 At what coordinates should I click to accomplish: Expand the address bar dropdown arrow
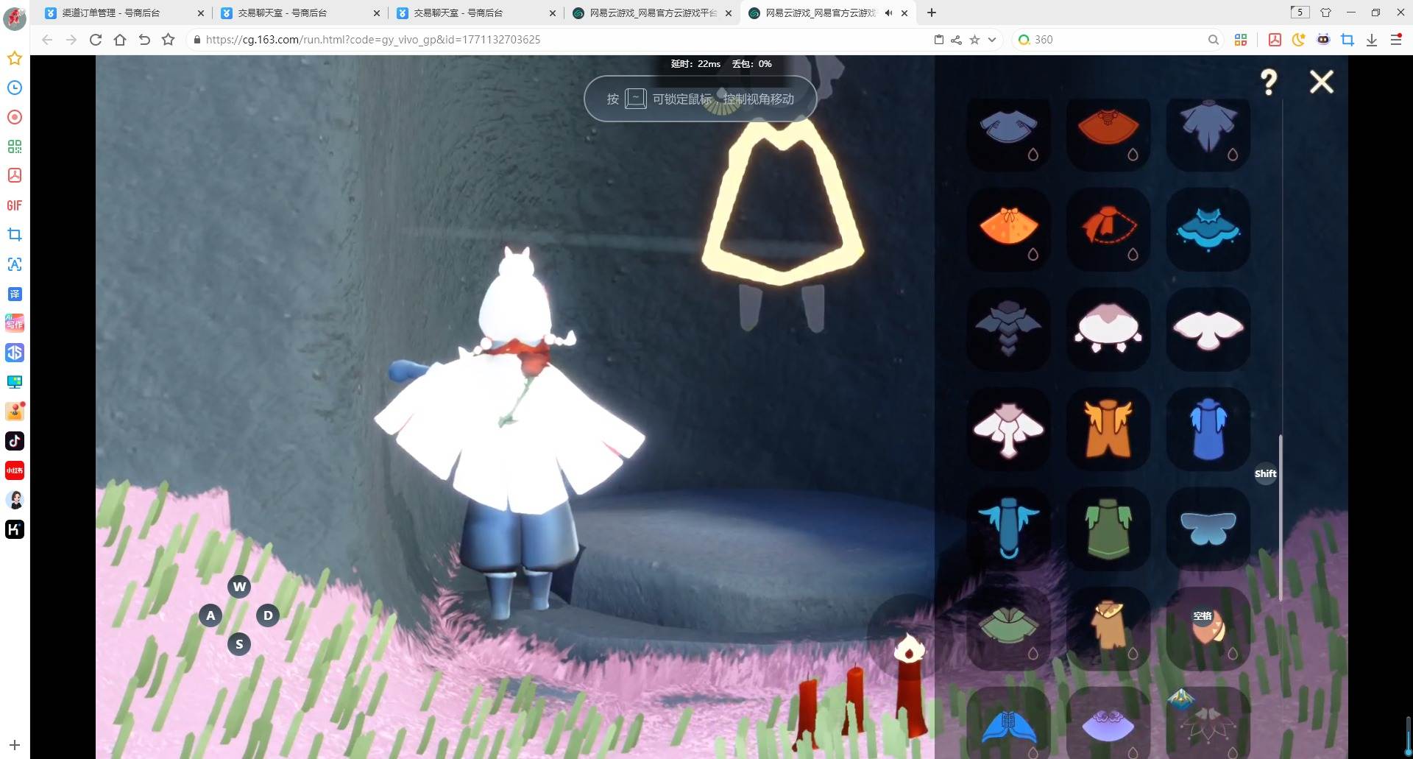point(992,40)
